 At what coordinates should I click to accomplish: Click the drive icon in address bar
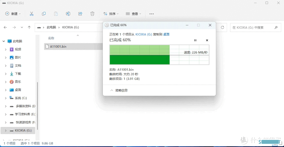tap(39, 27)
